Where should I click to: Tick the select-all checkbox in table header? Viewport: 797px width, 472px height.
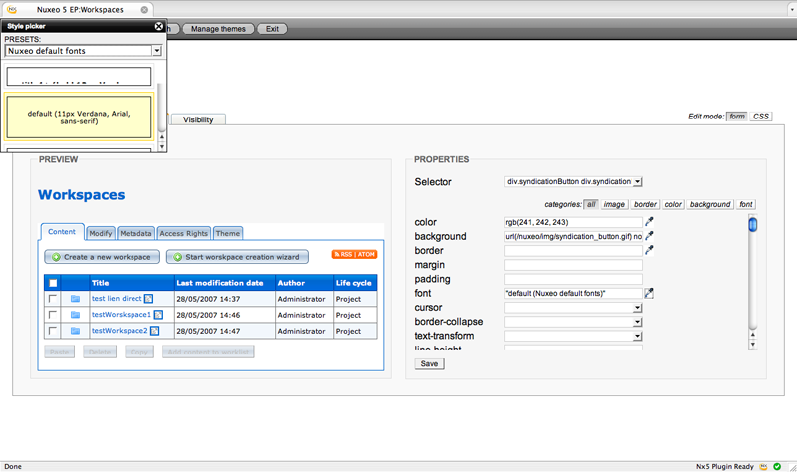tap(53, 283)
